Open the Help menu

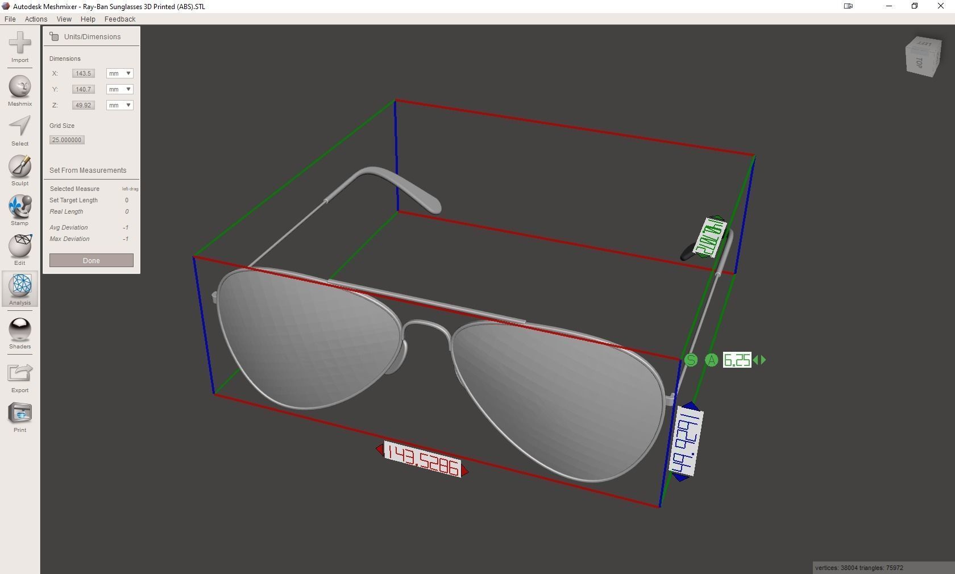88,19
